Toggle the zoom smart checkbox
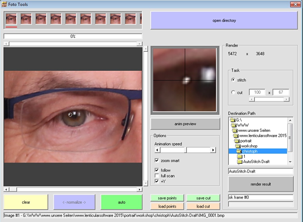303x222 pixels. 157,161
